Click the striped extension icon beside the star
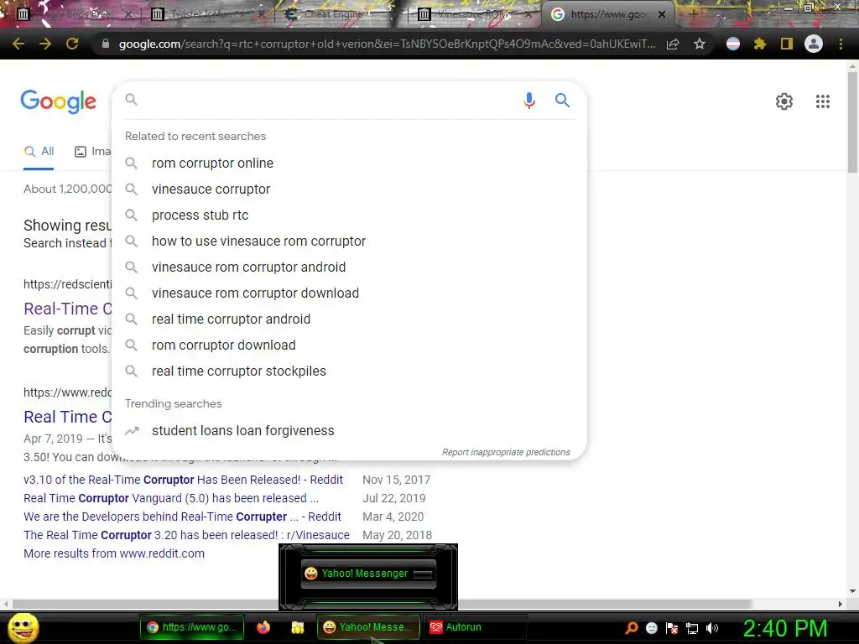The height and width of the screenshot is (644, 859). 733,44
